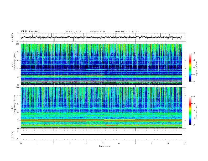This screenshot has height=161, width=208.
Task: Click the ch.1 spectrogram panel
Action: 101,64
